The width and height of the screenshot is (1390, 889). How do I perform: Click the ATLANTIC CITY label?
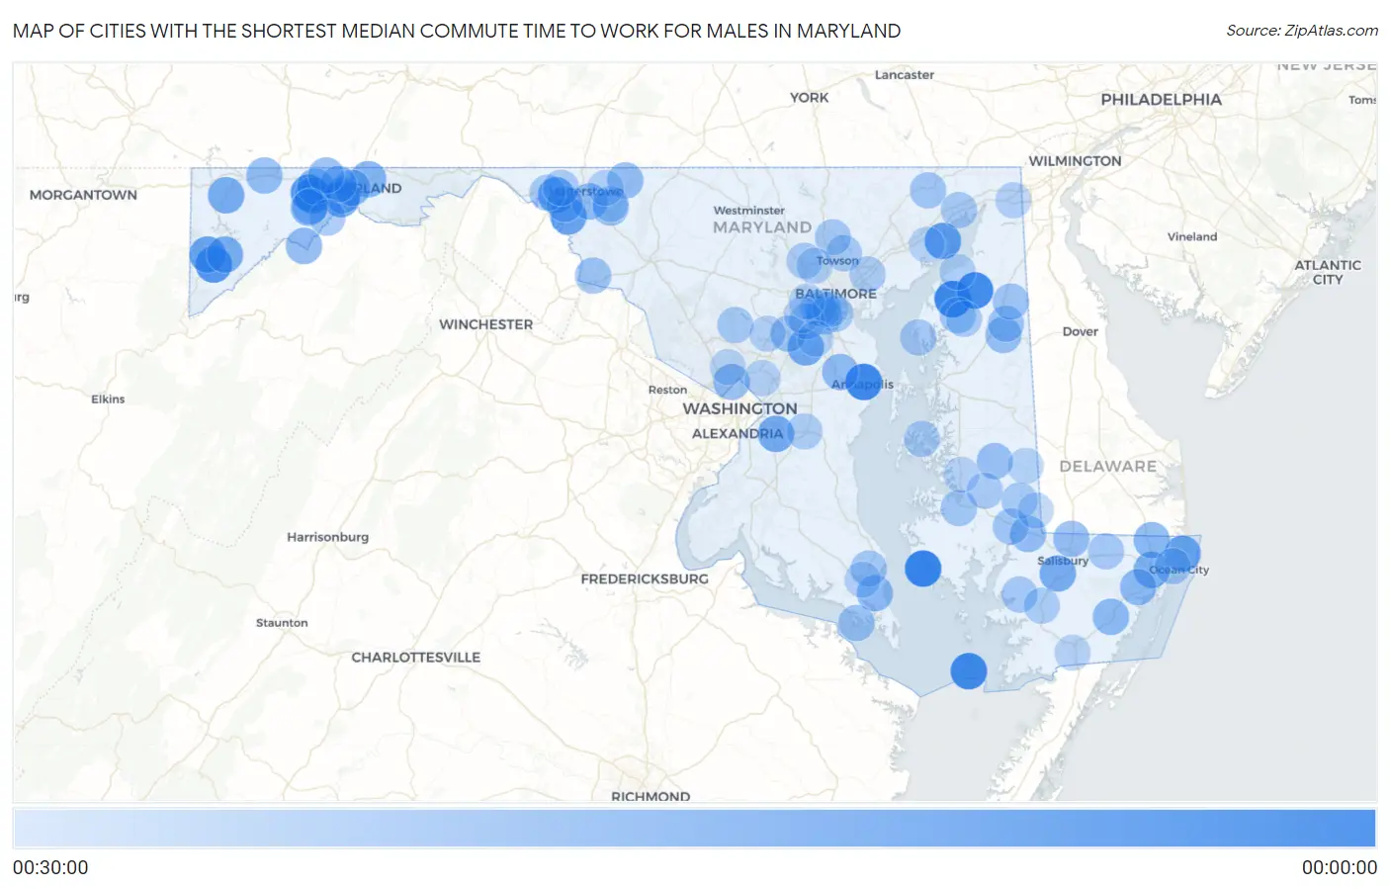(1328, 272)
